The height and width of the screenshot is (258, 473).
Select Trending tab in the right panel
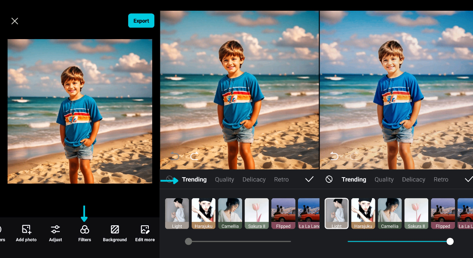tap(354, 179)
